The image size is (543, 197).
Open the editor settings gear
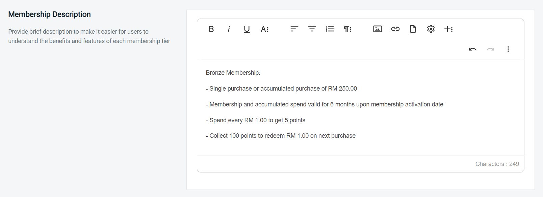point(431,29)
